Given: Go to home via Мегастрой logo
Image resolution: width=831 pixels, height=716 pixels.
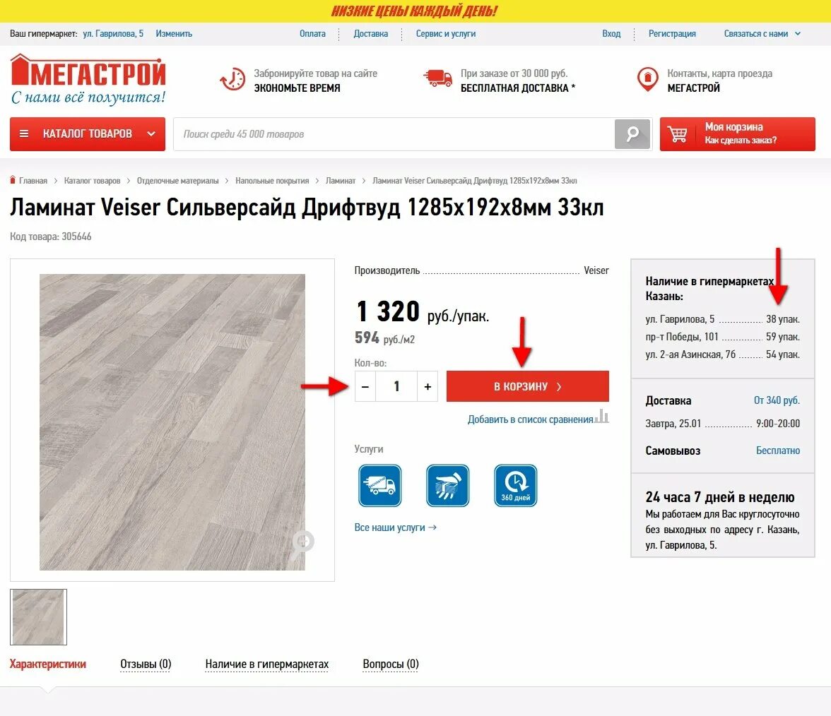Looking at the screenshot, I should click(88, 79).
